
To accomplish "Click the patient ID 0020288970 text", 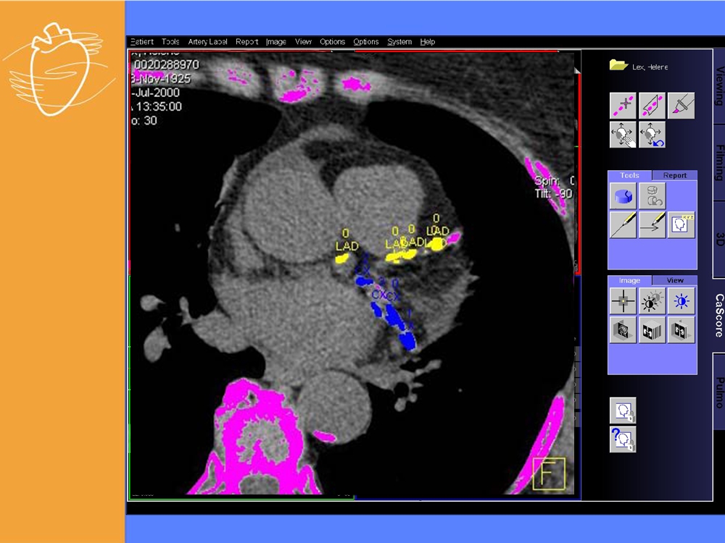I will tap(167, 64).
